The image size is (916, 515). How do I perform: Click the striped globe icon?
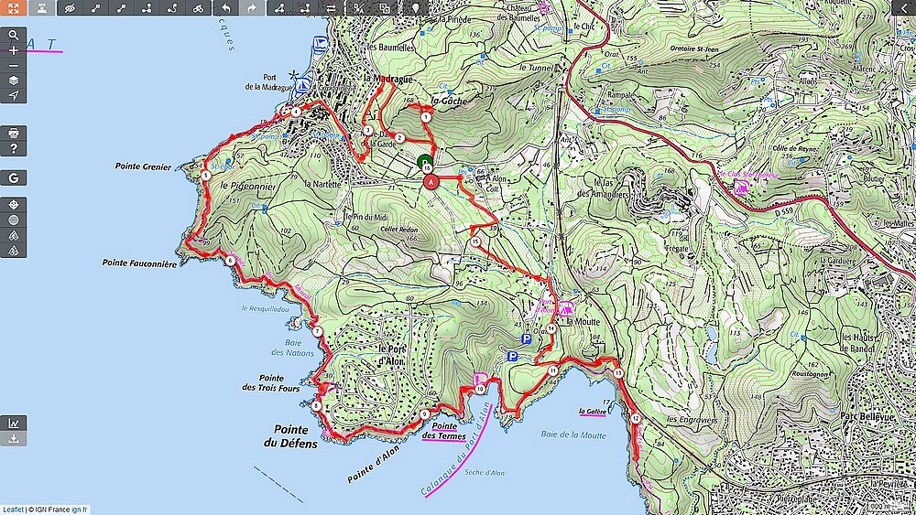[x=14, y=220]
